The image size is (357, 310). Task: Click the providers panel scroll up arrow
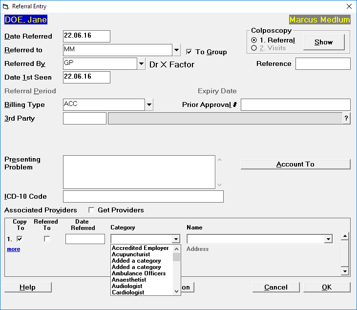tap(345, 236)
